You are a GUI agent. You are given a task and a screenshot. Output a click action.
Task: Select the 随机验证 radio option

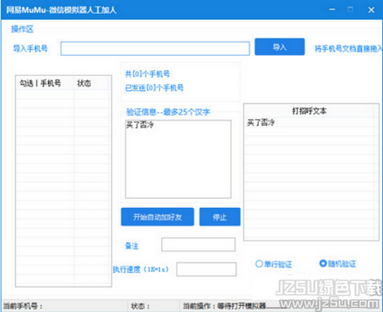click(337, 263)
